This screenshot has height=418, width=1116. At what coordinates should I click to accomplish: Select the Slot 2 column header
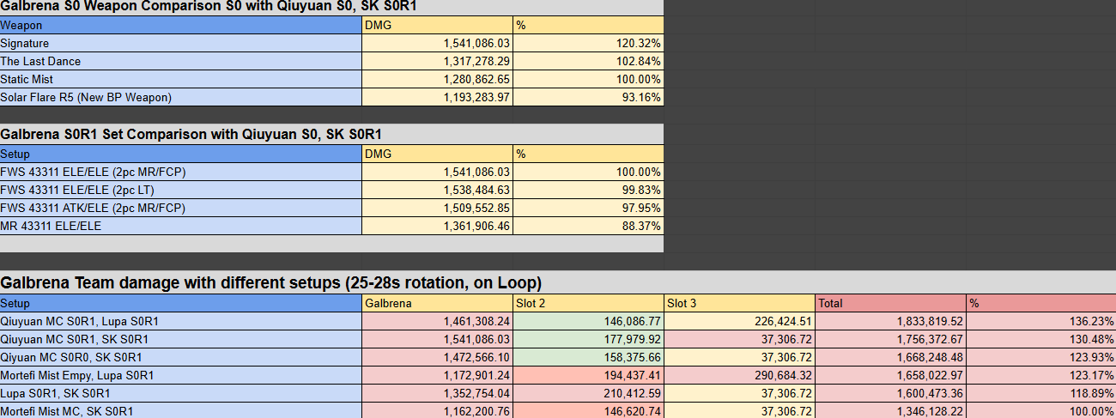pyautogui.click(x=588, y=303)
